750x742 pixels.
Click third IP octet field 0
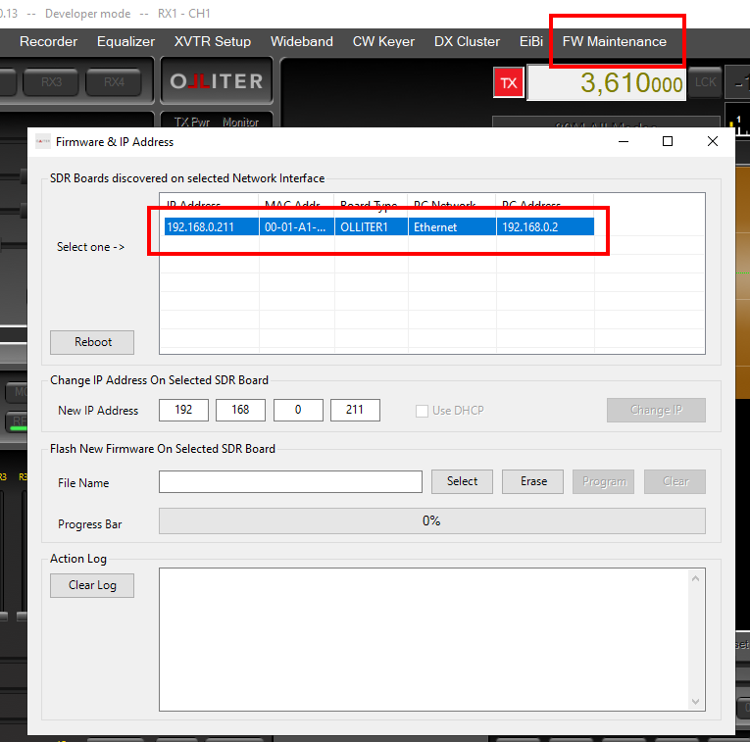pos(298,410)
